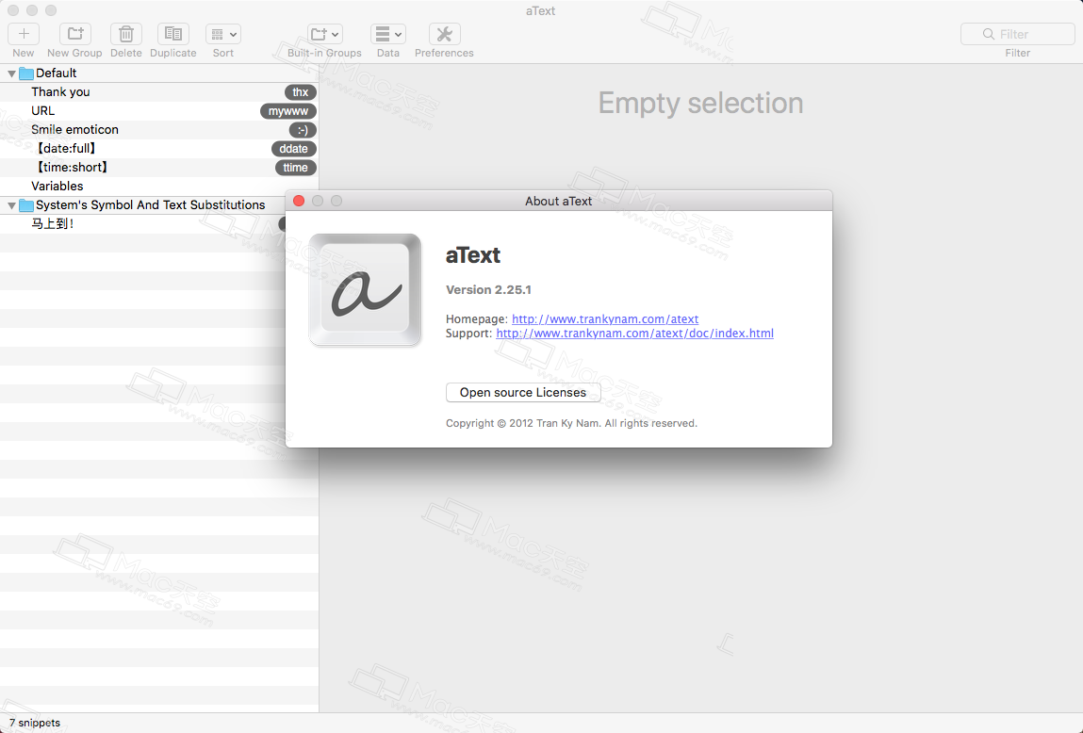Screen dimensions: 1083x733
Task: Collapse the Default group
Action: tap(11, 73)
